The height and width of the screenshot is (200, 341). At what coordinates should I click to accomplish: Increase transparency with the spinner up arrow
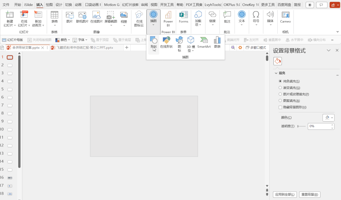click(x=332, y=125)
